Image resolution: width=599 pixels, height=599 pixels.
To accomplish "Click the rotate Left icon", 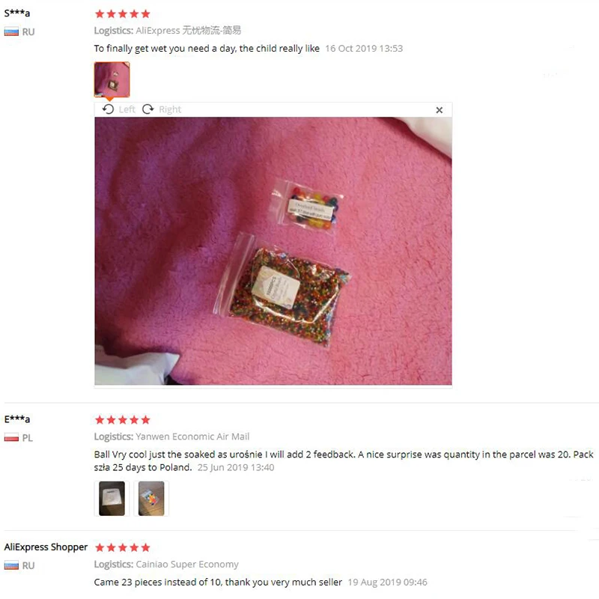I will (x=108, y=109).
